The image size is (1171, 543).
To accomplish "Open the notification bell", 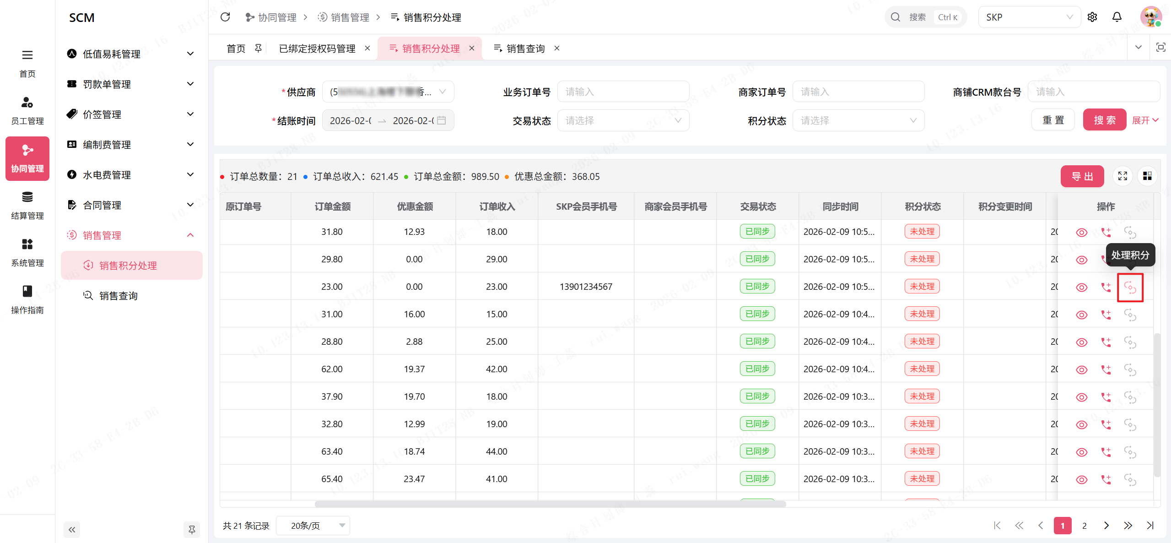I will [1117, 17].
